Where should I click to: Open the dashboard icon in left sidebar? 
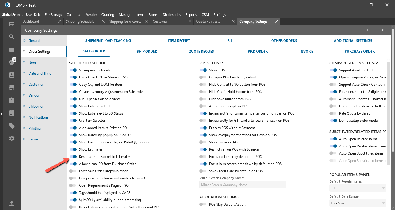click(x=12, y=24)
